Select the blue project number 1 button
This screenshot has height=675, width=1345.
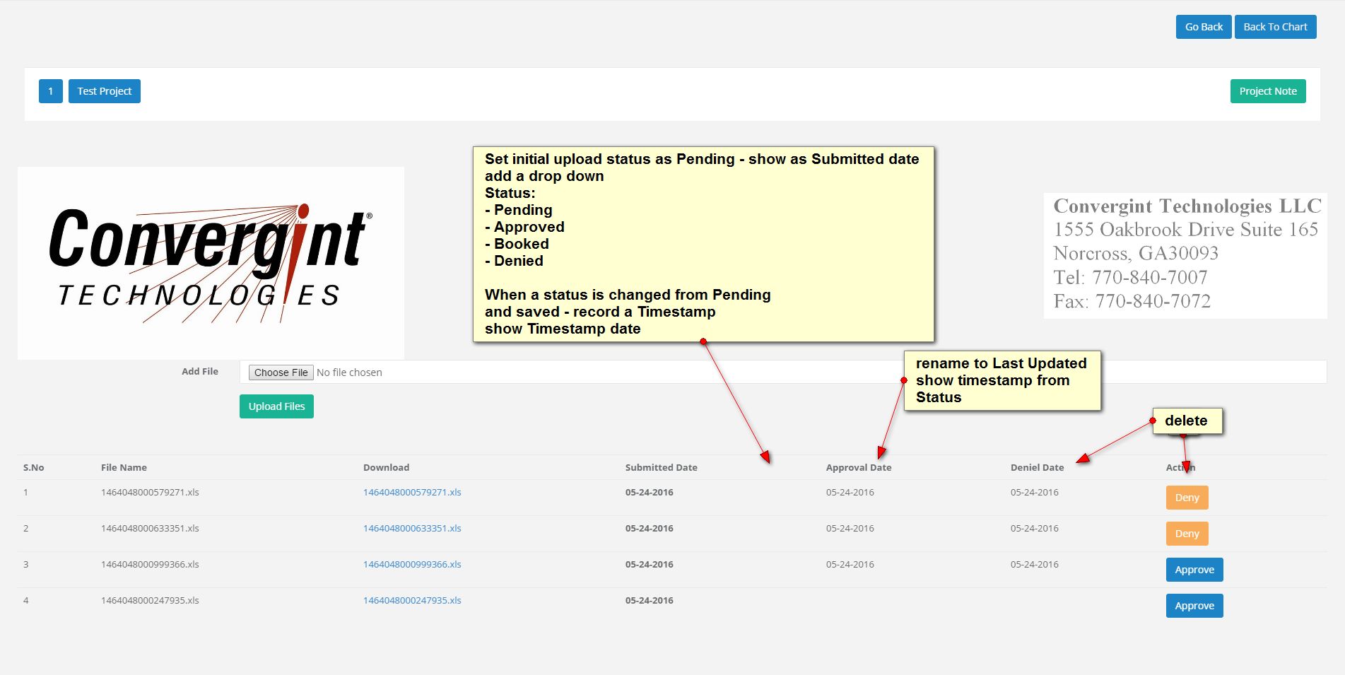click(x=51, y=91)
